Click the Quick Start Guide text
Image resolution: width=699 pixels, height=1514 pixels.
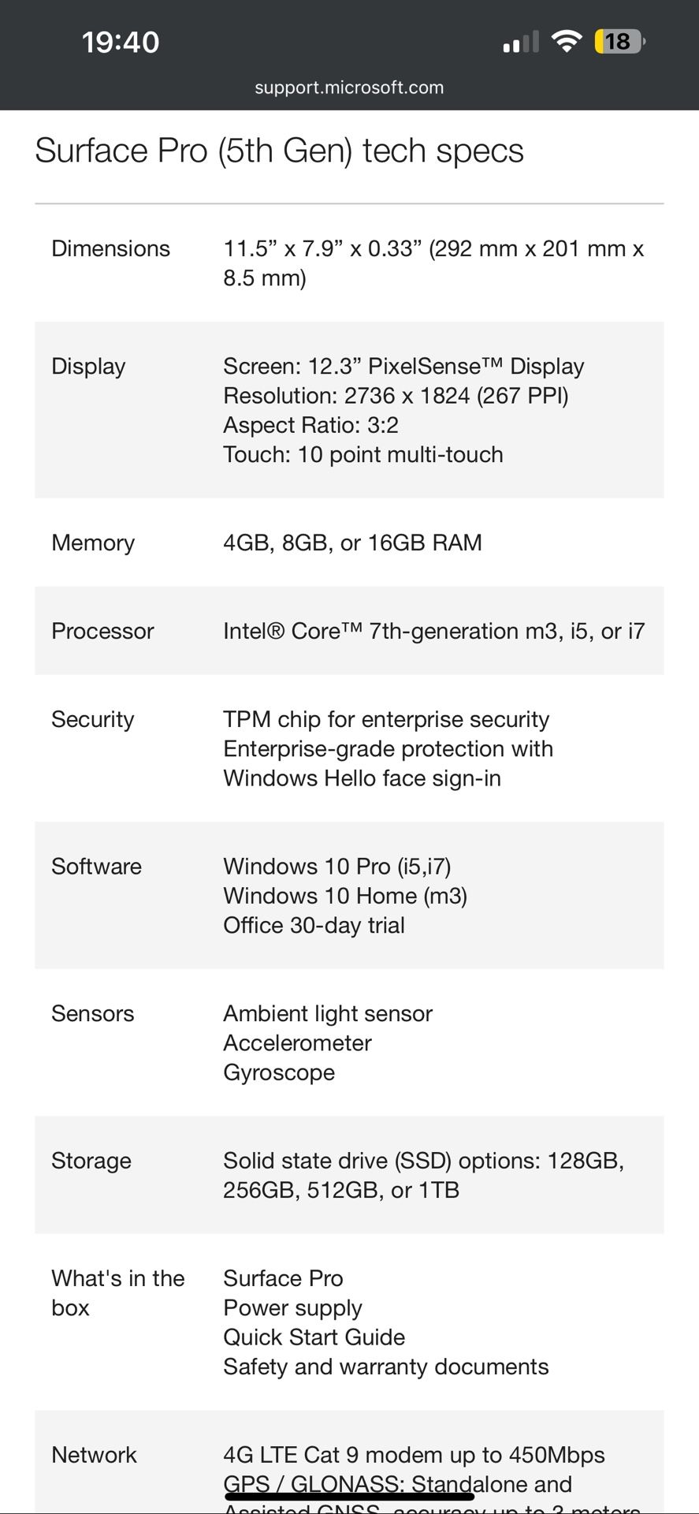[x=314, y=1337]
